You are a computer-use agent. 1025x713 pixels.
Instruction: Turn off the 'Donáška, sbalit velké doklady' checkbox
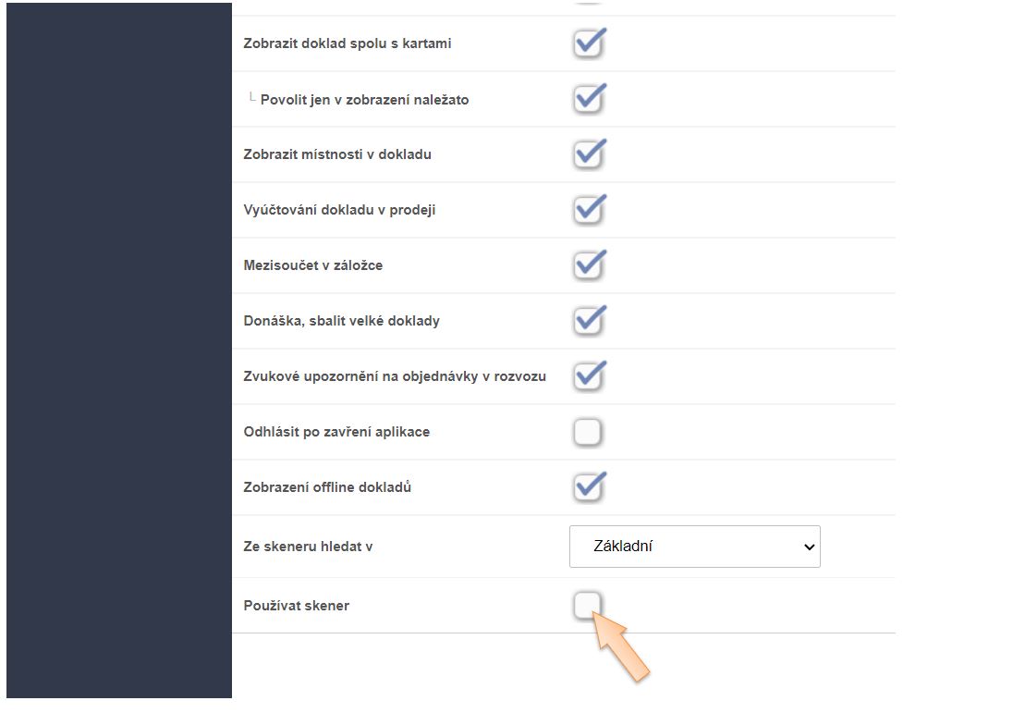click(x=588, y=322)
